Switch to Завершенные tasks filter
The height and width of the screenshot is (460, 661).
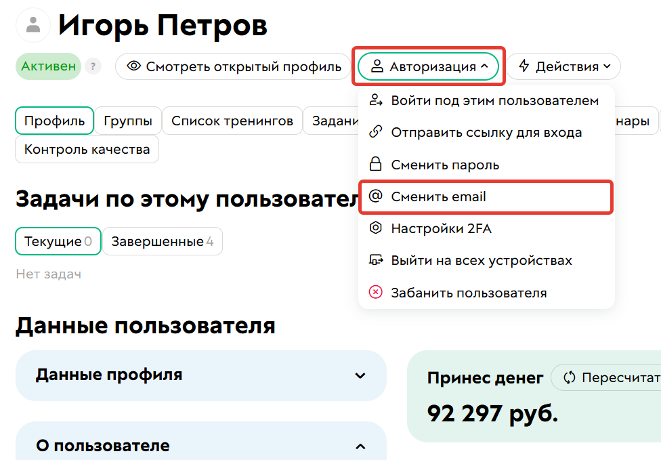point(163,241)
